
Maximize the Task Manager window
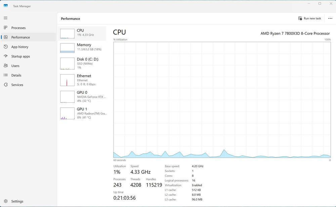(x=320, y=4)
